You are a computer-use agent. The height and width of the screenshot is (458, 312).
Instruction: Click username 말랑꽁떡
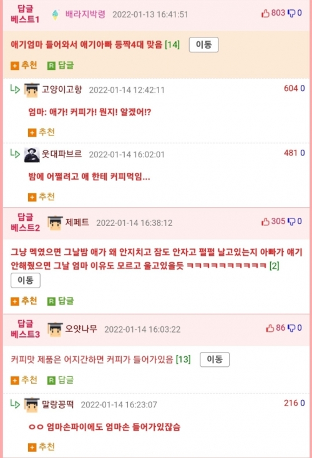(x=58, y=404)
